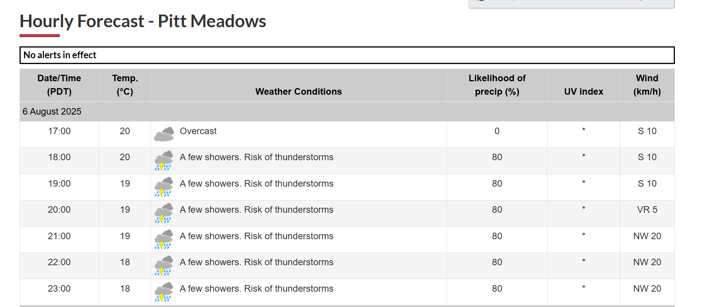This screenshot has width=704, height=307.
Task: Click the Overcast condition text
Action: click(198, 131)
